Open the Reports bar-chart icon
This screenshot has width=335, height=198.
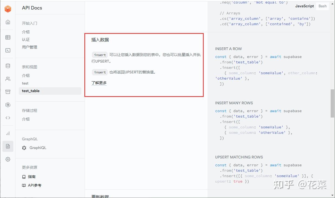(8, 133)
